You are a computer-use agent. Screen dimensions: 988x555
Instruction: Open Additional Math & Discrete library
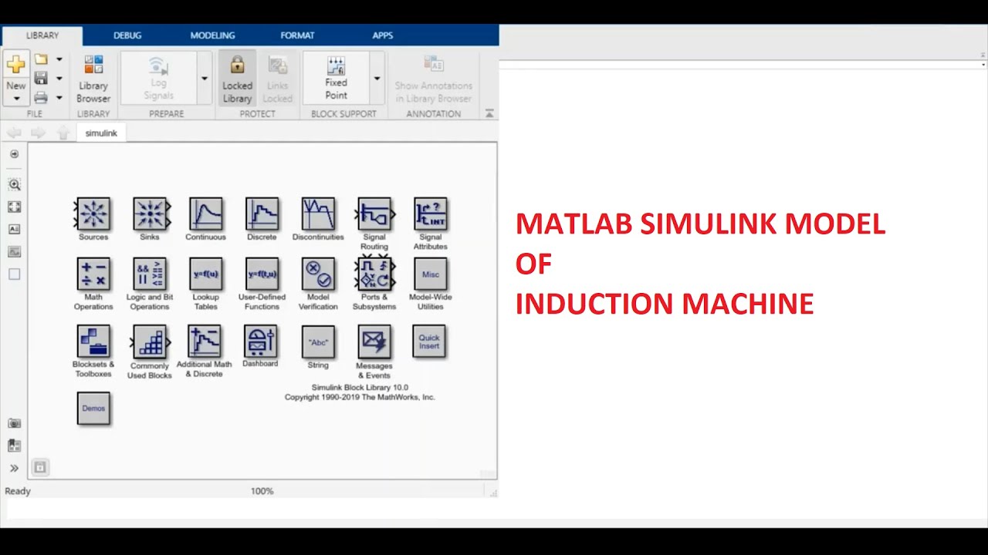(205, 341)
